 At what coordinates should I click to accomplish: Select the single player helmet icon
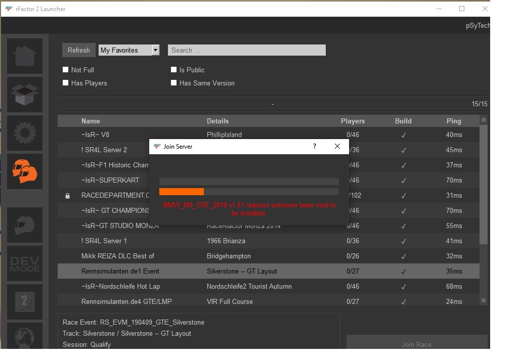pos(25,225)
